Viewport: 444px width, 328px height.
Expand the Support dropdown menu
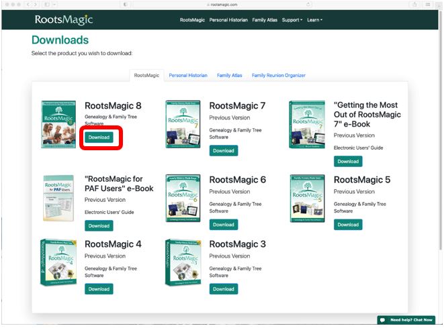coord(292,20)
